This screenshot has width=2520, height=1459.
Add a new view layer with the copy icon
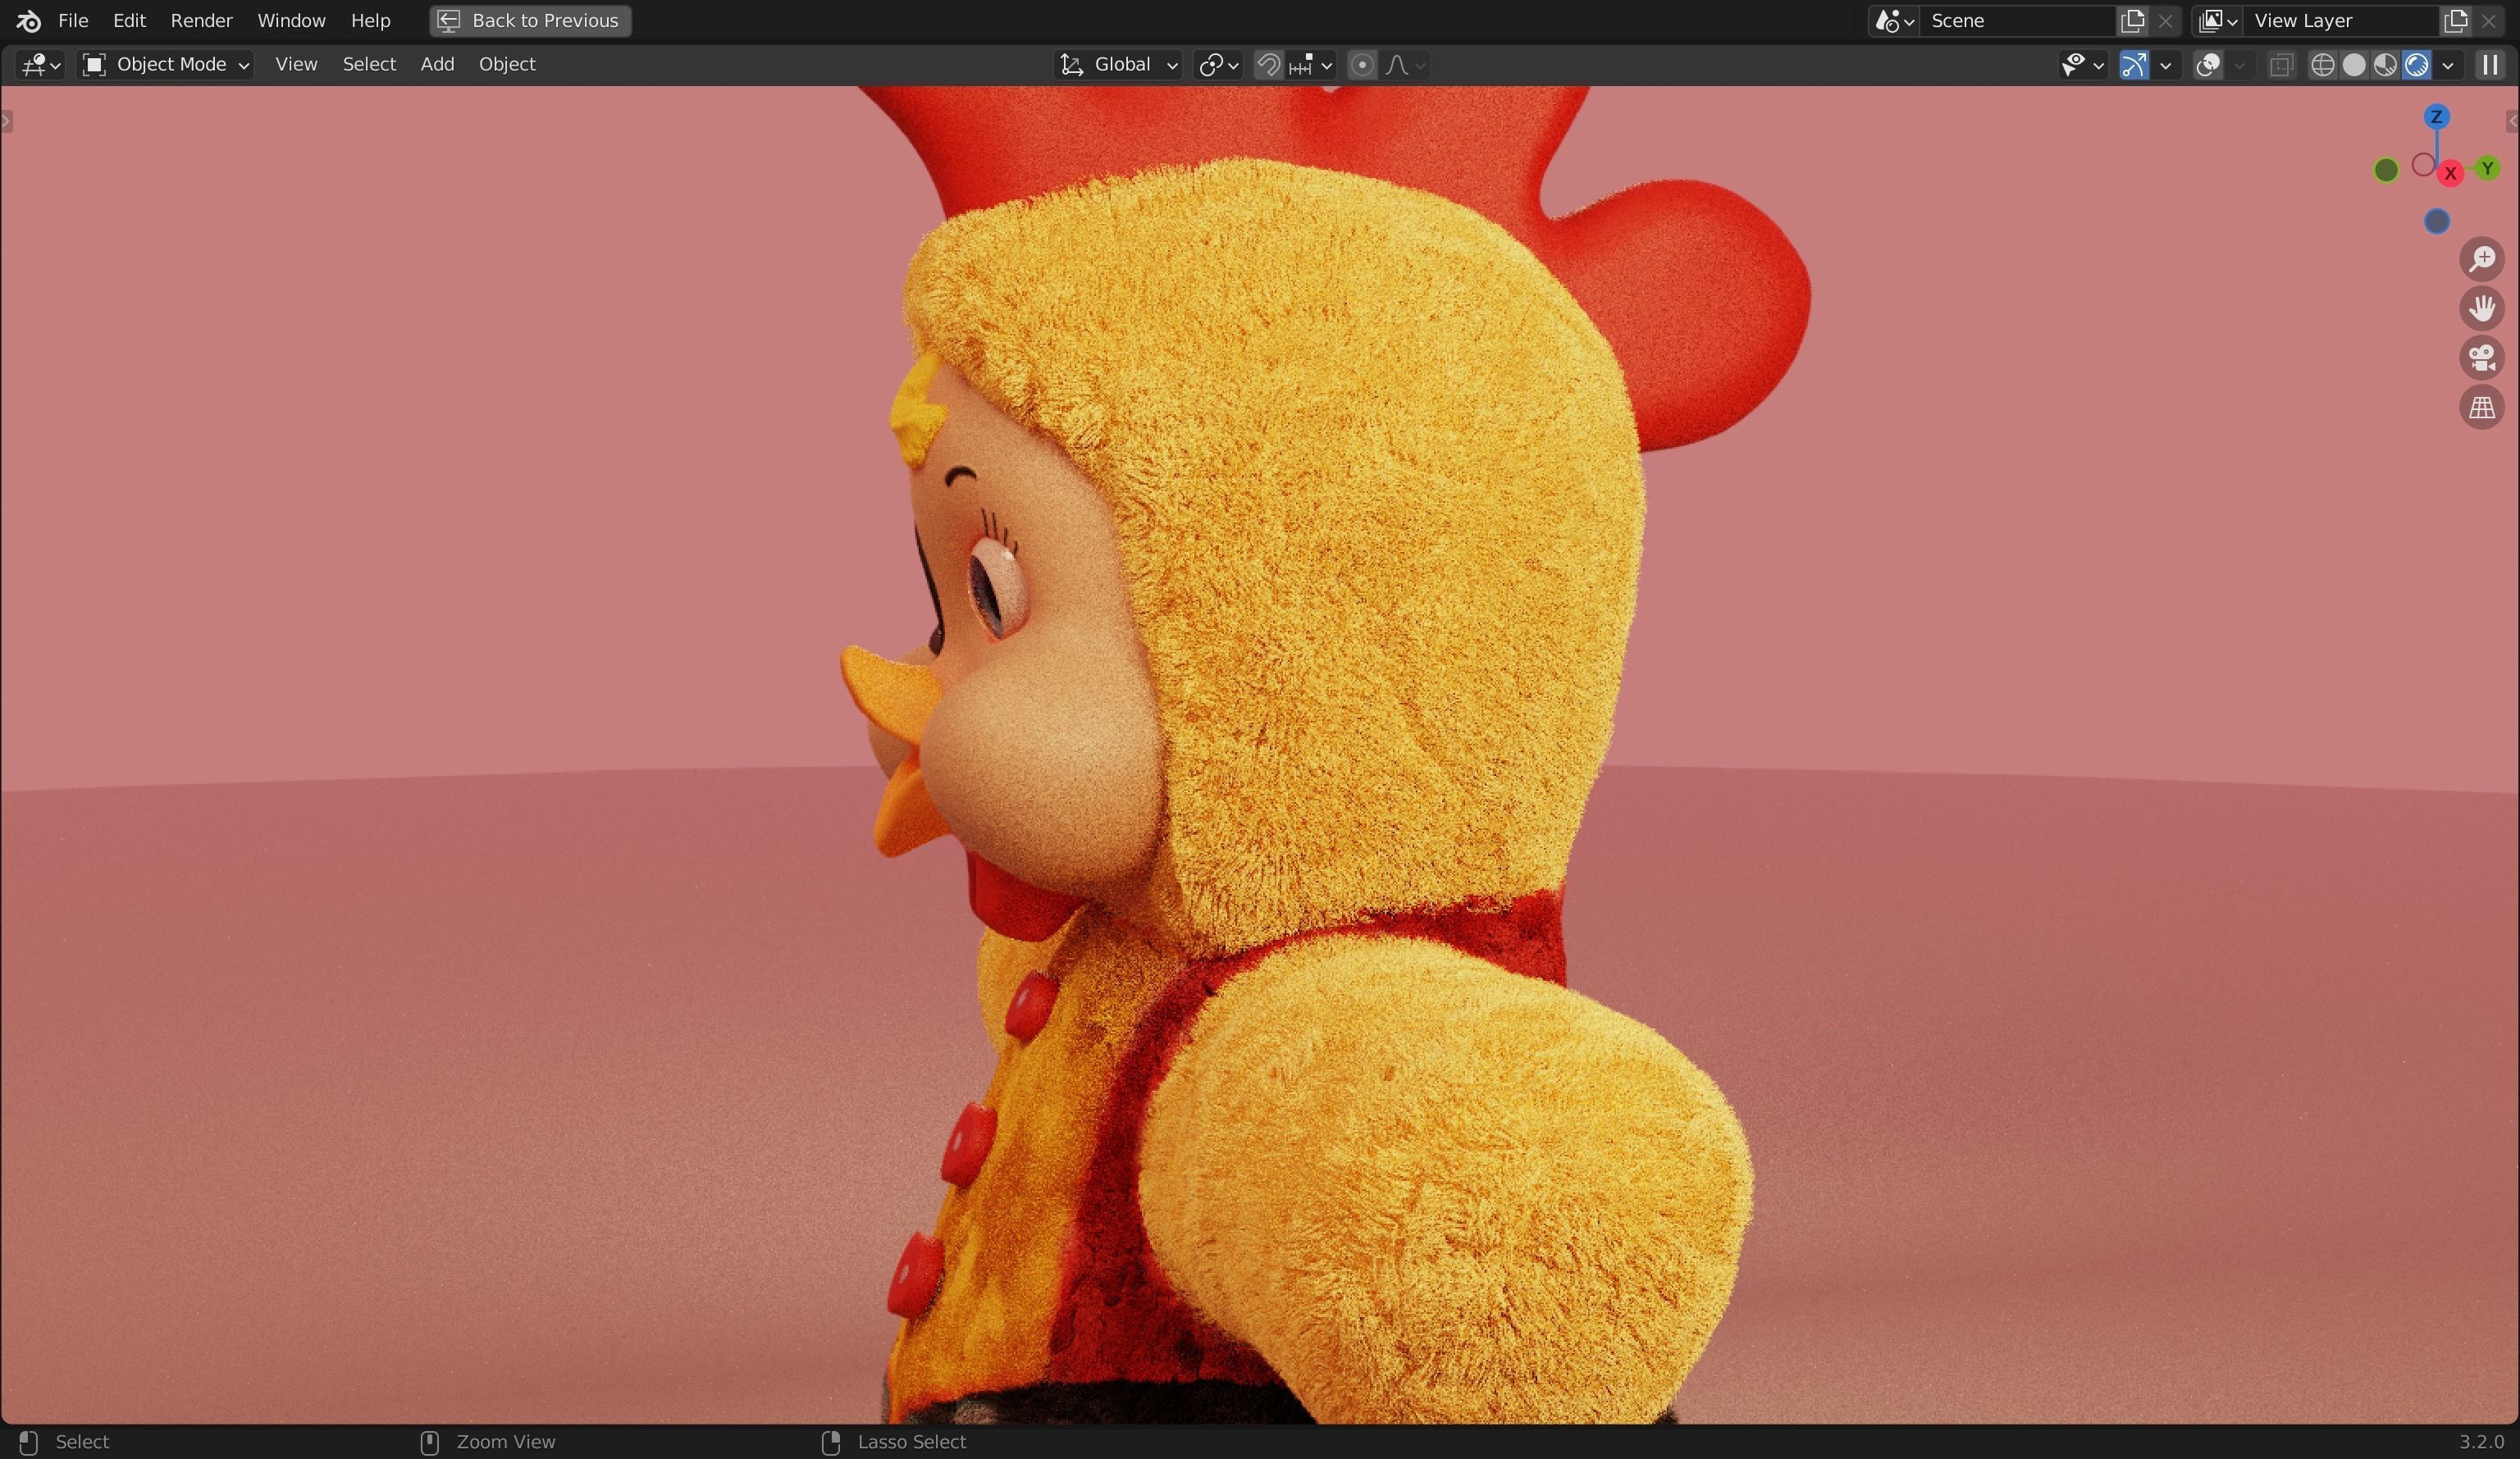[x=2456, y=21]
